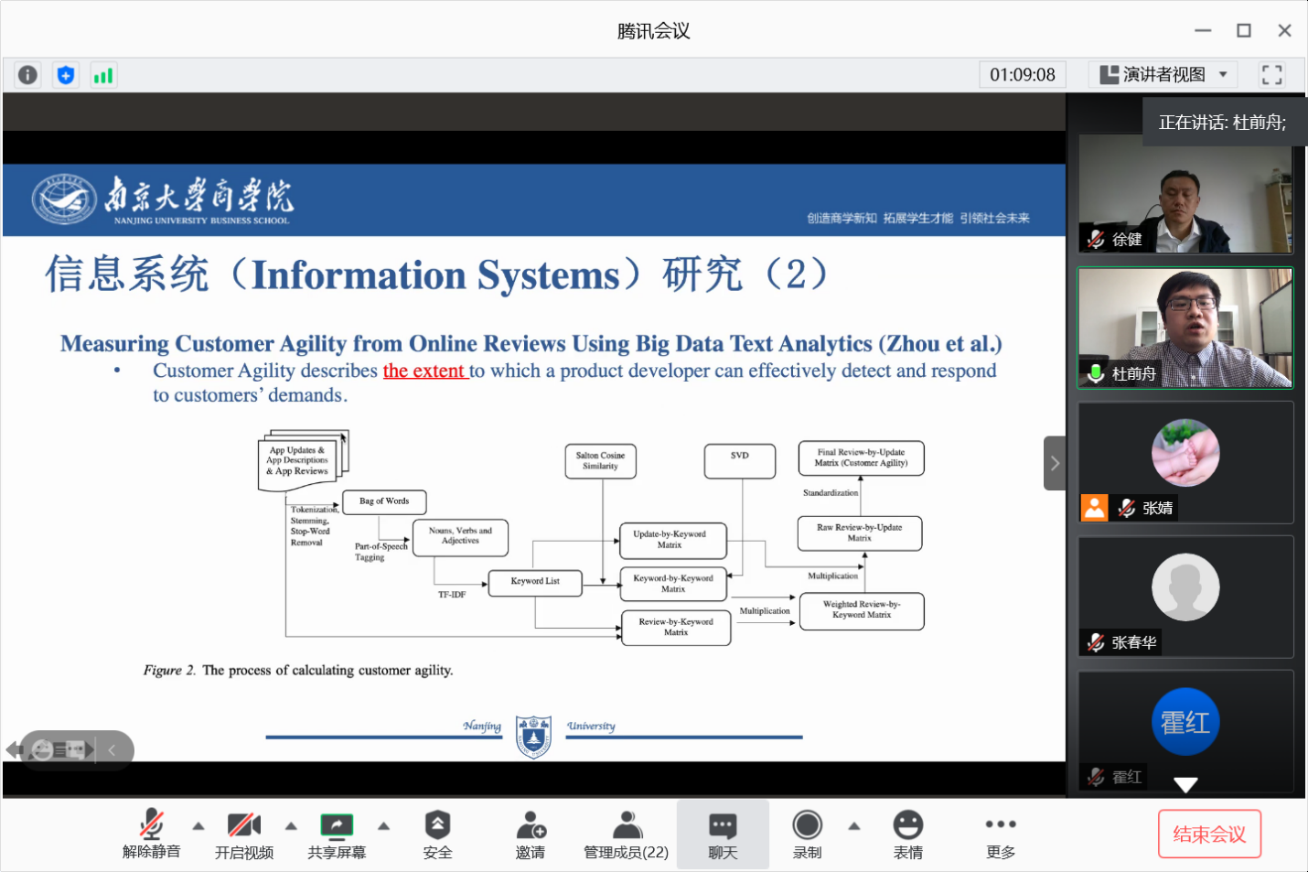Click 杜前舟's active microphone icon
Screen dimensions: 1308x872
pos(1096,373)
